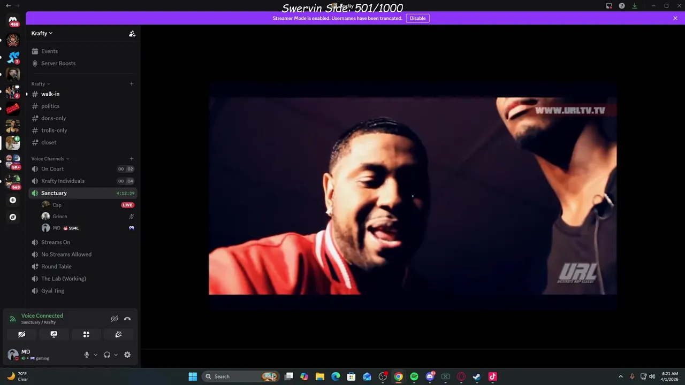Dismiss the Streamer Mode banner
The width and height of the screenshot is (685, 385).
pyautogui.click(x=675, y=18)
